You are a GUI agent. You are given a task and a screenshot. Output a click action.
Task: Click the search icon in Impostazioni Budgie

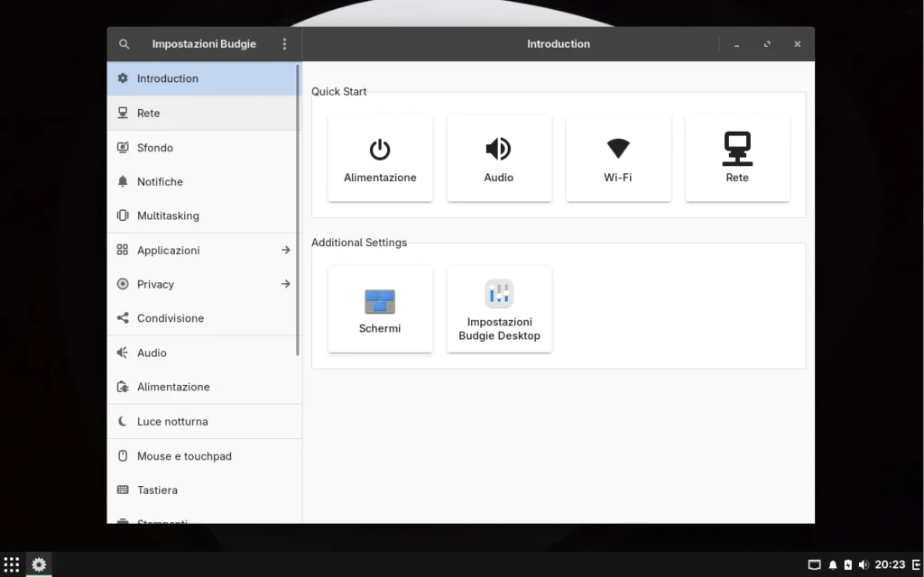click(x=124, y=43)
